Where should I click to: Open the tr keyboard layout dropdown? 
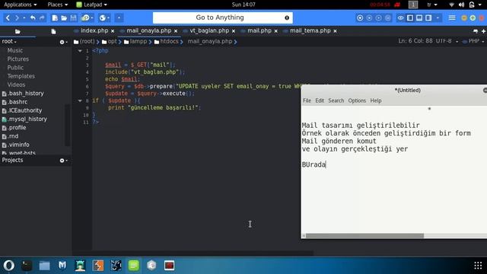[x=432, y=5]
